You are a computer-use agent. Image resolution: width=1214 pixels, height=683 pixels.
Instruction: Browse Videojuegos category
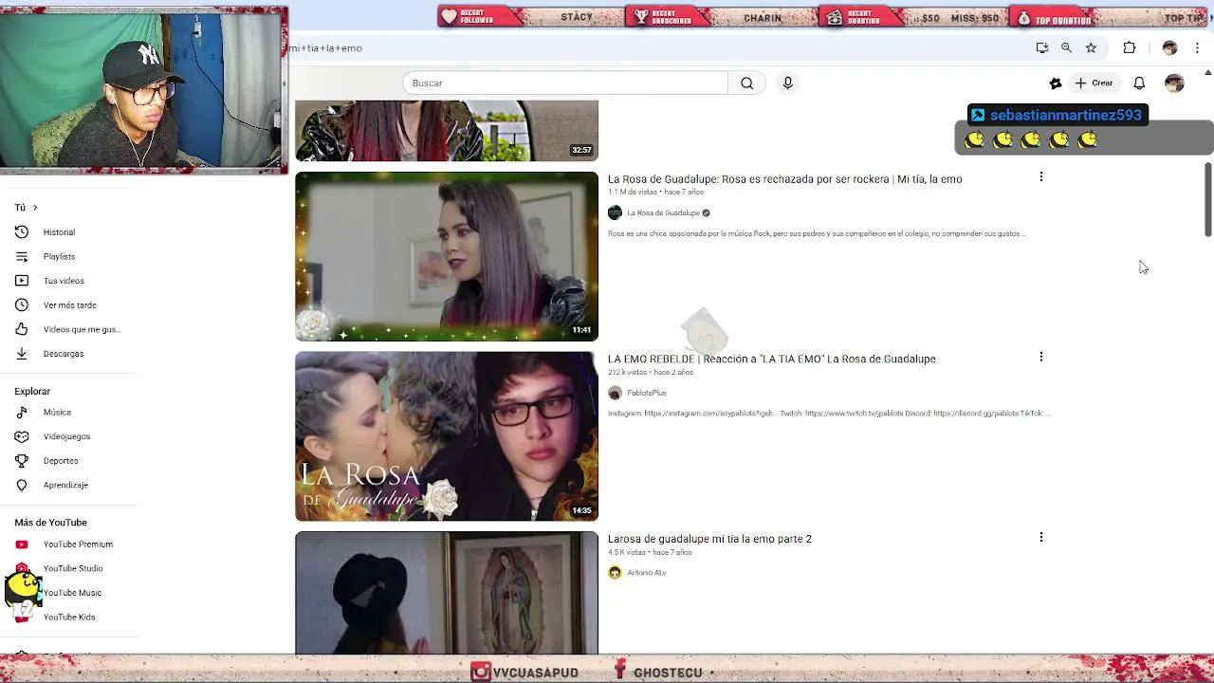[69, 436]
